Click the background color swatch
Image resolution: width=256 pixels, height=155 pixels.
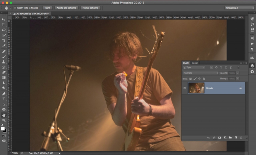click(5, 131)
